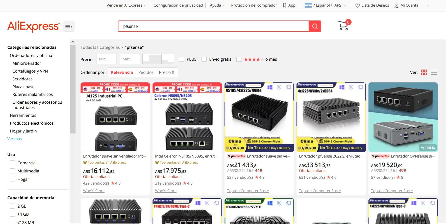Screen dimensions: 446x224
Task: Enable the PLUS filter checkbox
Action: point(182,59)
